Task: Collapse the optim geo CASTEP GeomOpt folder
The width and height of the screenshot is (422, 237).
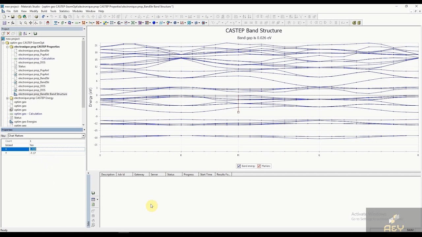Action: [x=3, y=43]
